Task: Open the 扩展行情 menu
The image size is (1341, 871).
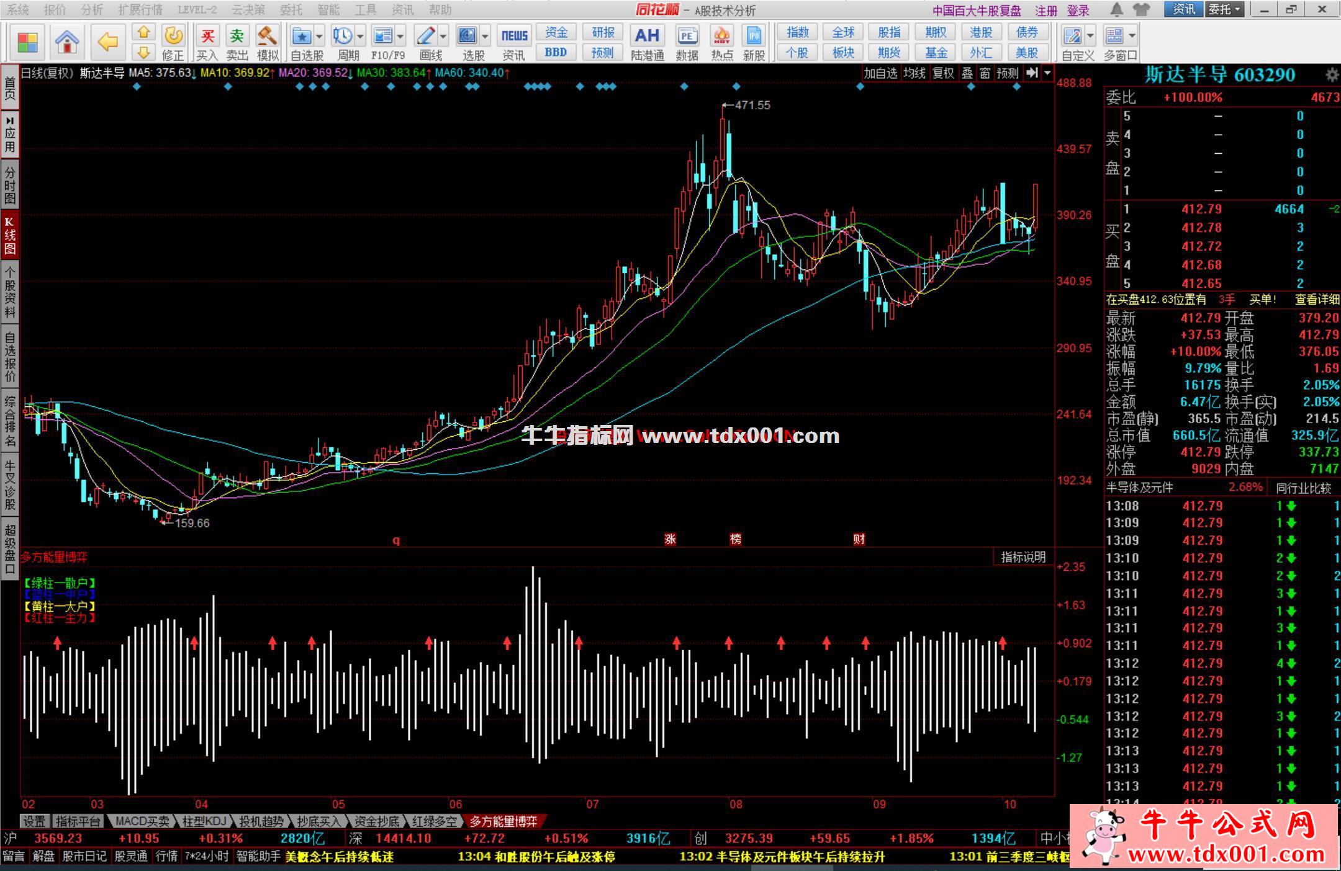Action: [x=140, y=9]
